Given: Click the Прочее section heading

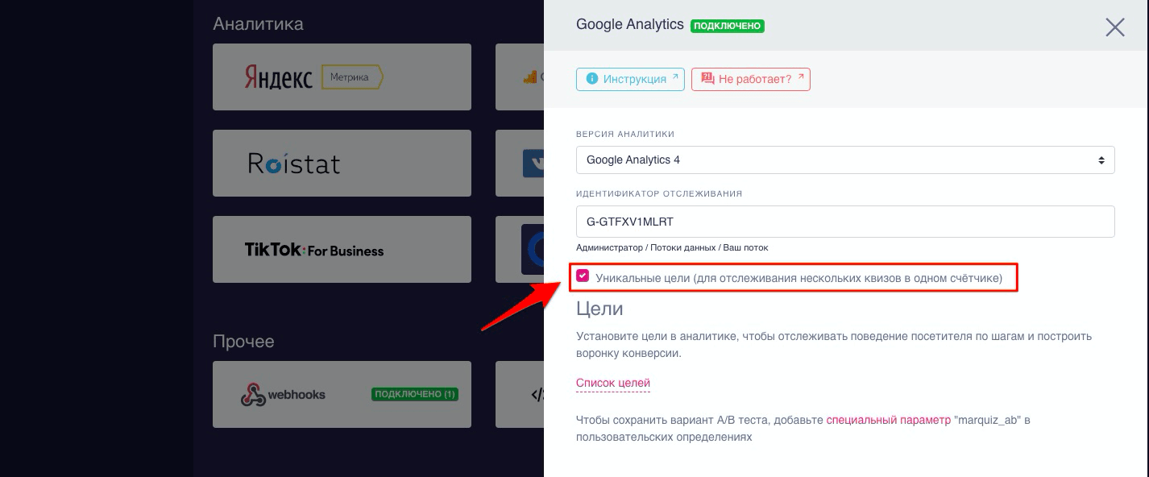Looking at the screenshot, I should (243, 342).
